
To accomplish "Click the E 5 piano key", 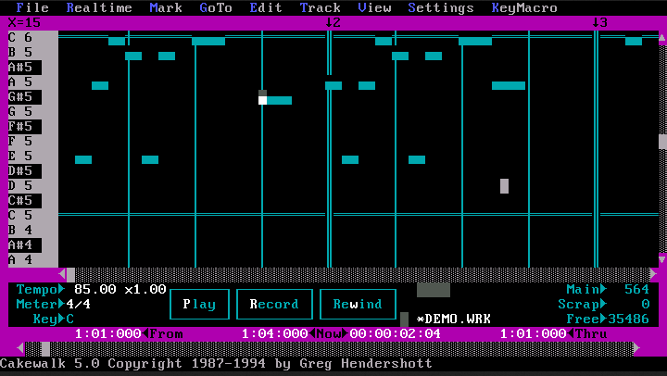I will click(33, 157).
